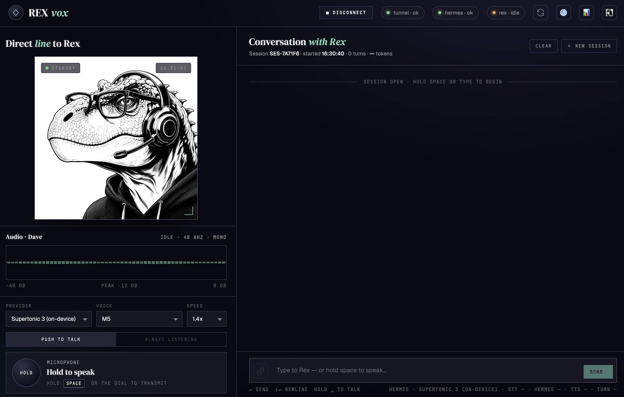Click the tunnel · ok status pill
This screenshot has width=624, height=397.
402,12
